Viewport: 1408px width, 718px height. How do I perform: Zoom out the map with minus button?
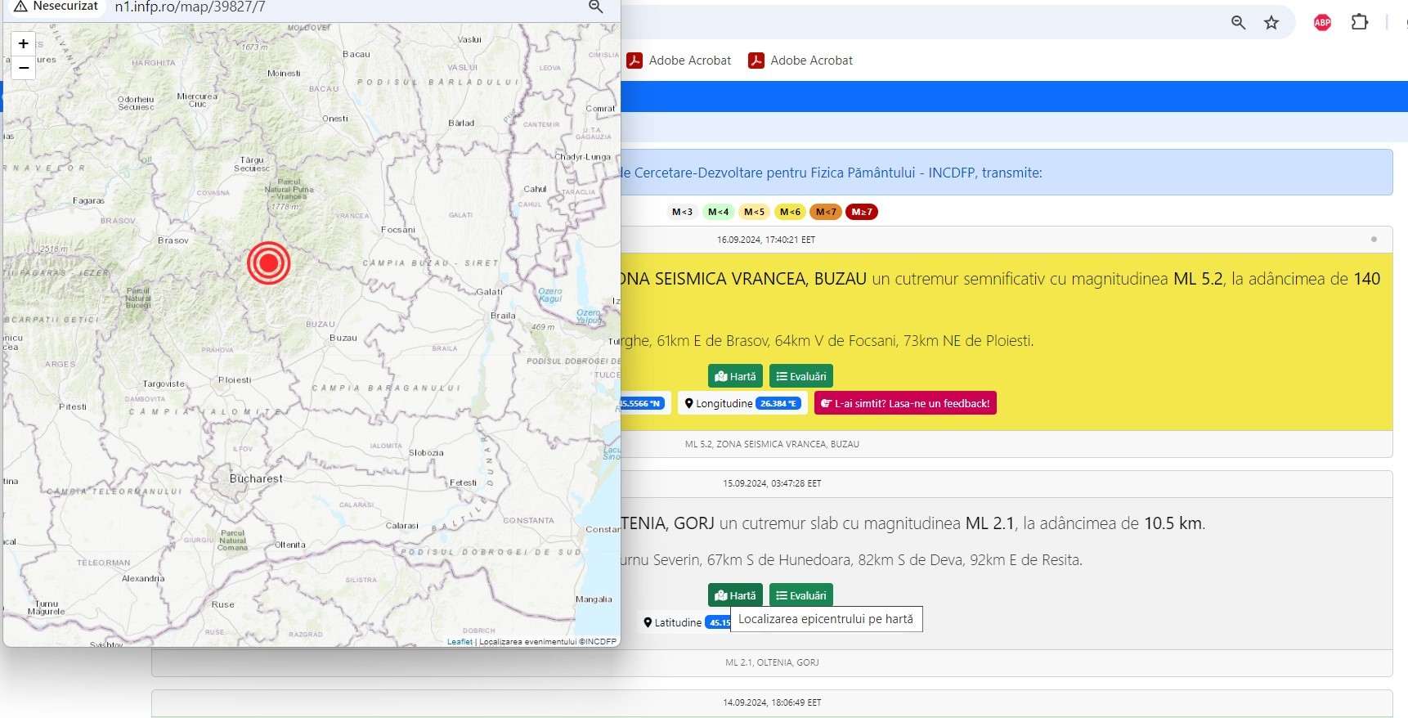[x=24, y=68]
